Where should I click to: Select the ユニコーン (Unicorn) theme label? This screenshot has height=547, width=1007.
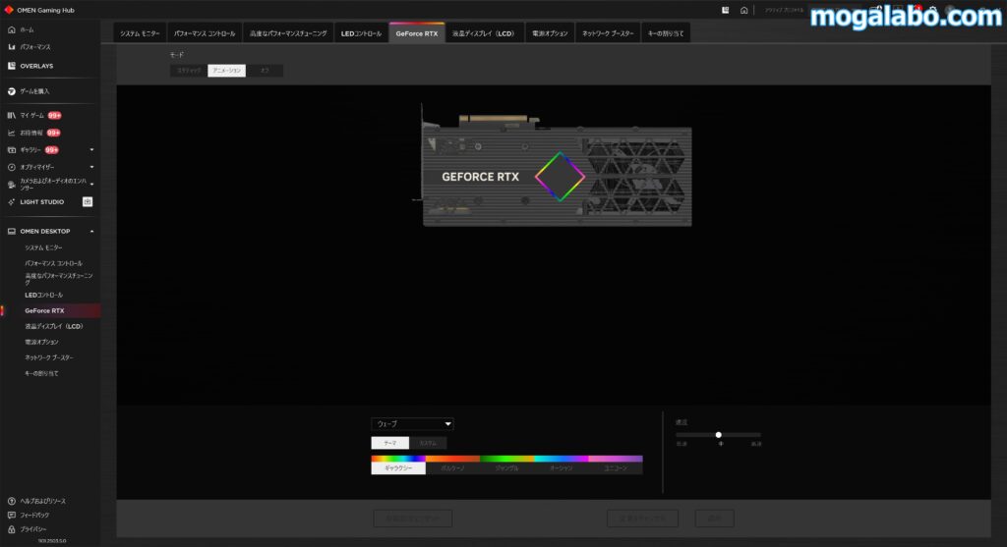(616, 468)
